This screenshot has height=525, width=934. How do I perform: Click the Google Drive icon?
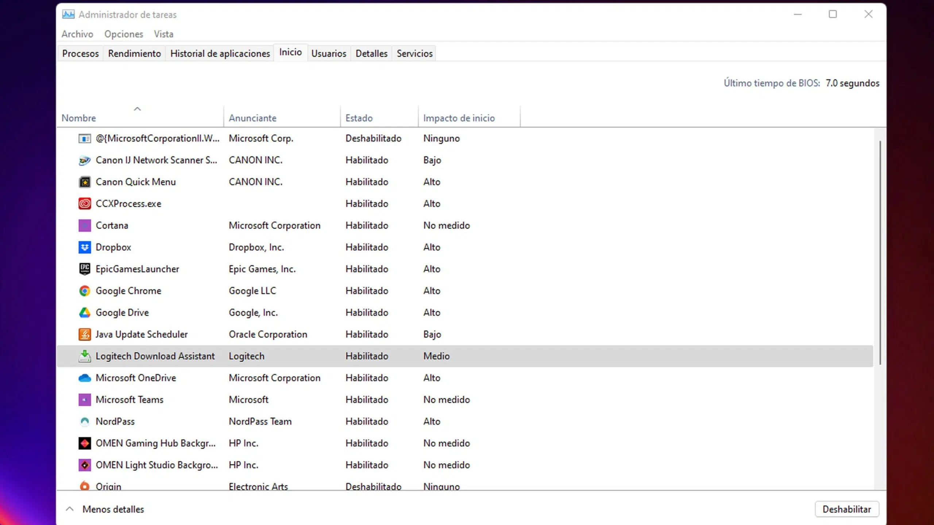85,313
